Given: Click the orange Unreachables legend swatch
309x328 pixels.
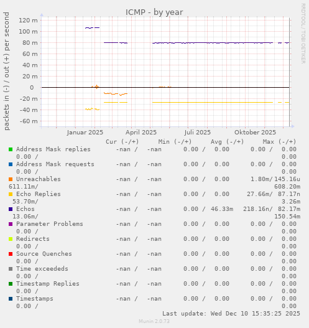Looking at the screenshot, I should (11, 179).
